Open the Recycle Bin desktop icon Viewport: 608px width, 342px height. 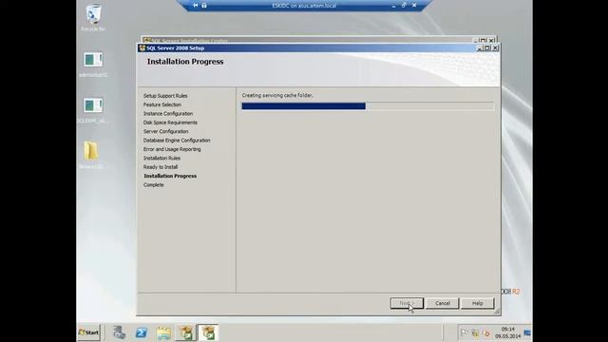[93, 17]
